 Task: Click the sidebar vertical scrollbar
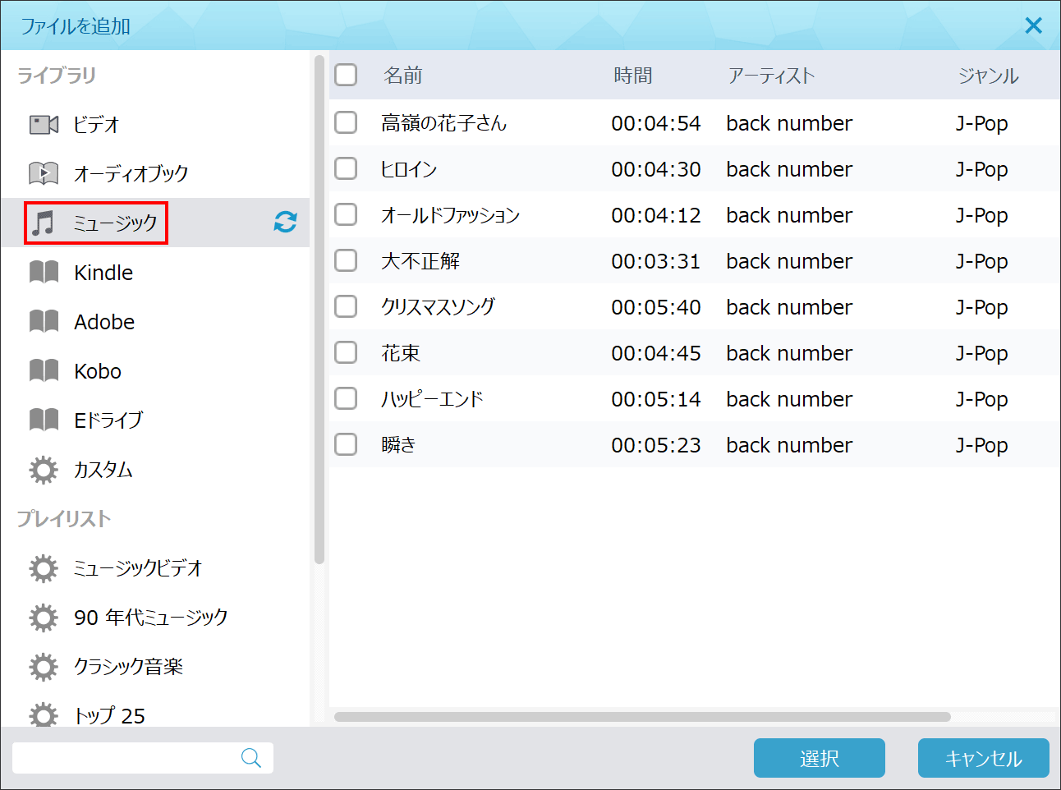319,309
